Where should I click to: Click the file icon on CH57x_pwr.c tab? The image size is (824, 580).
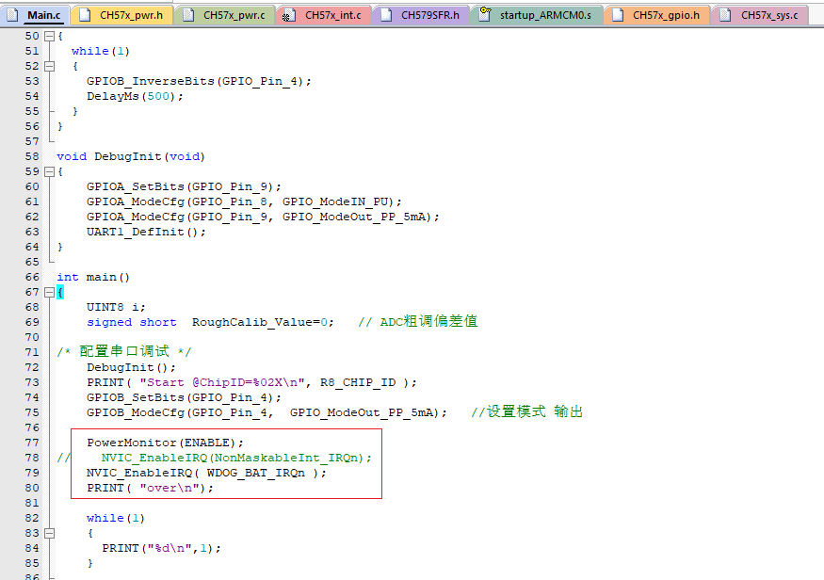[x=188, y=15]
